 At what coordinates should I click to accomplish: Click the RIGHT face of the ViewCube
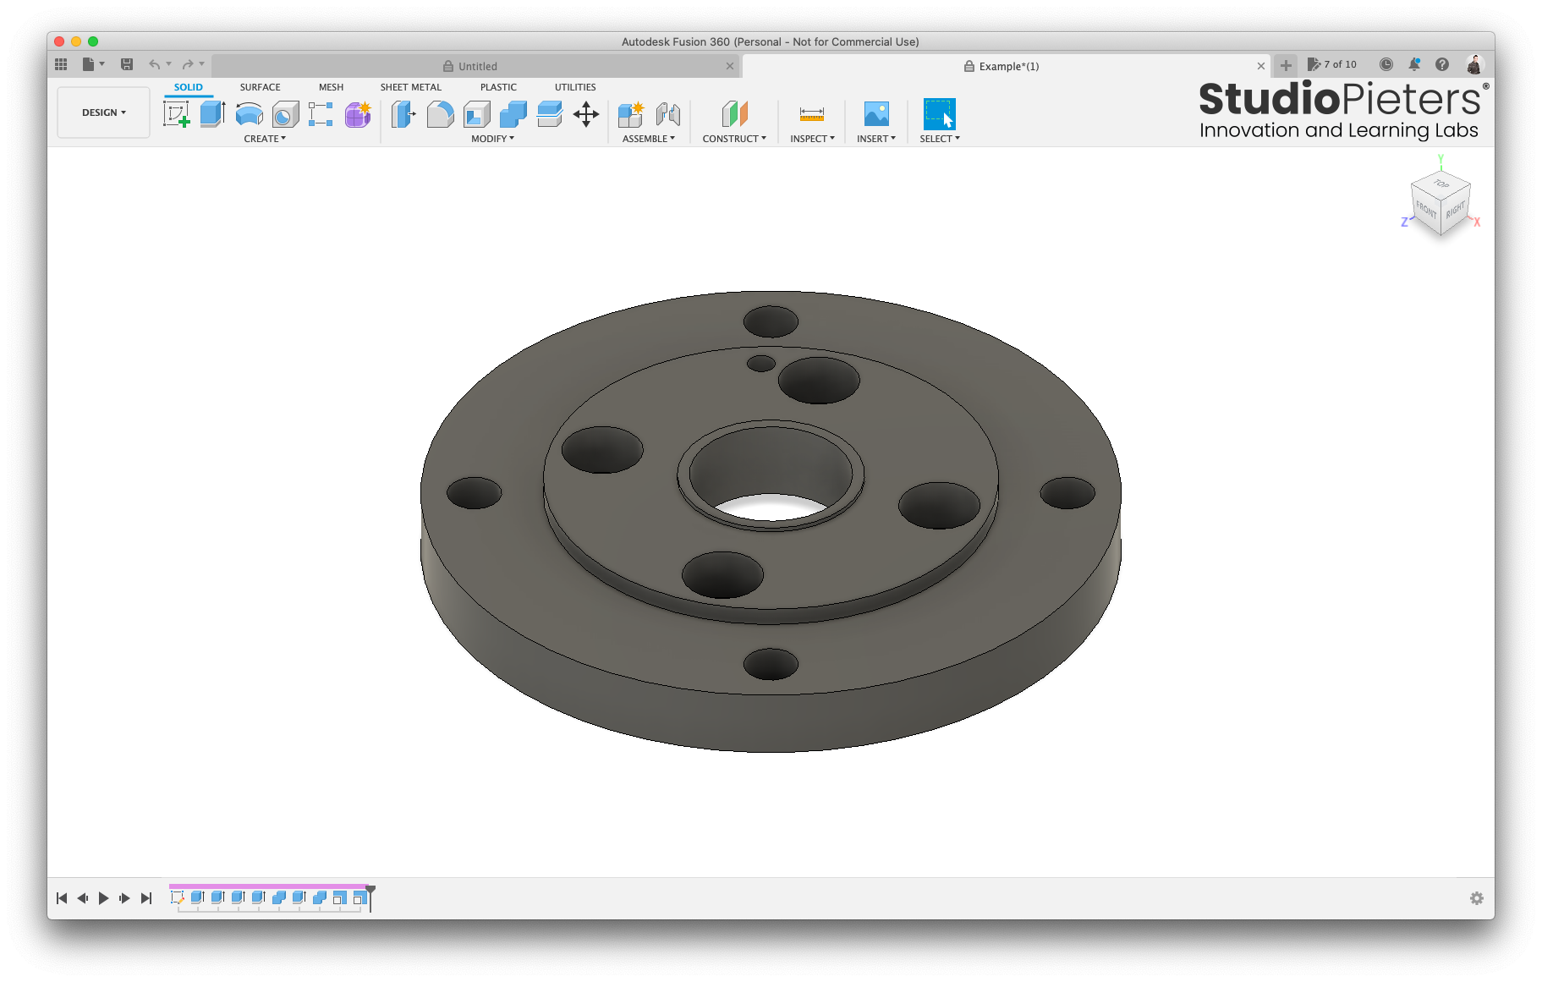click(1455, 210)
